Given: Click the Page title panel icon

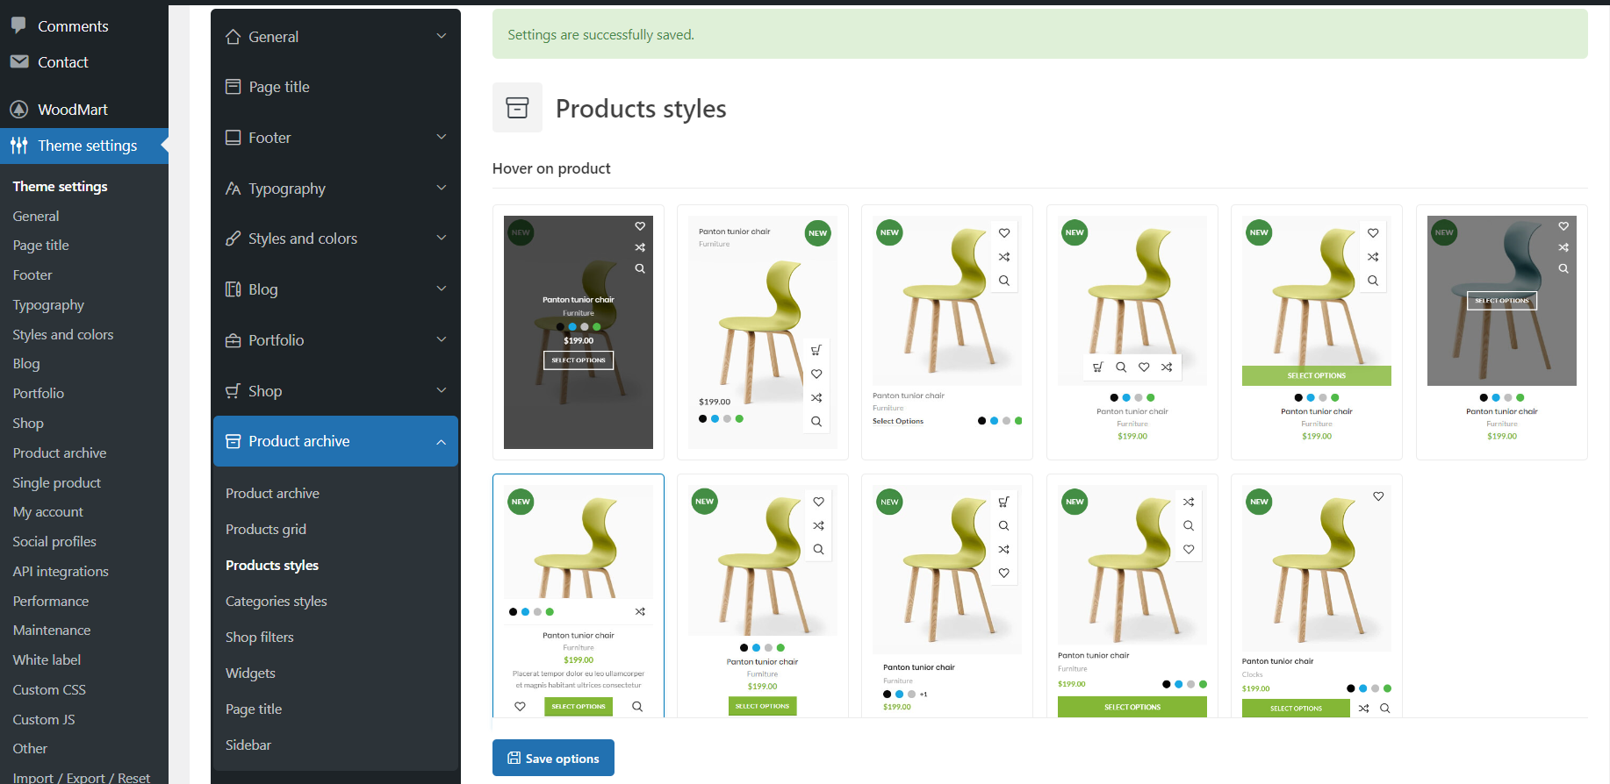Looking at the screenshot, I should [234, 87].
